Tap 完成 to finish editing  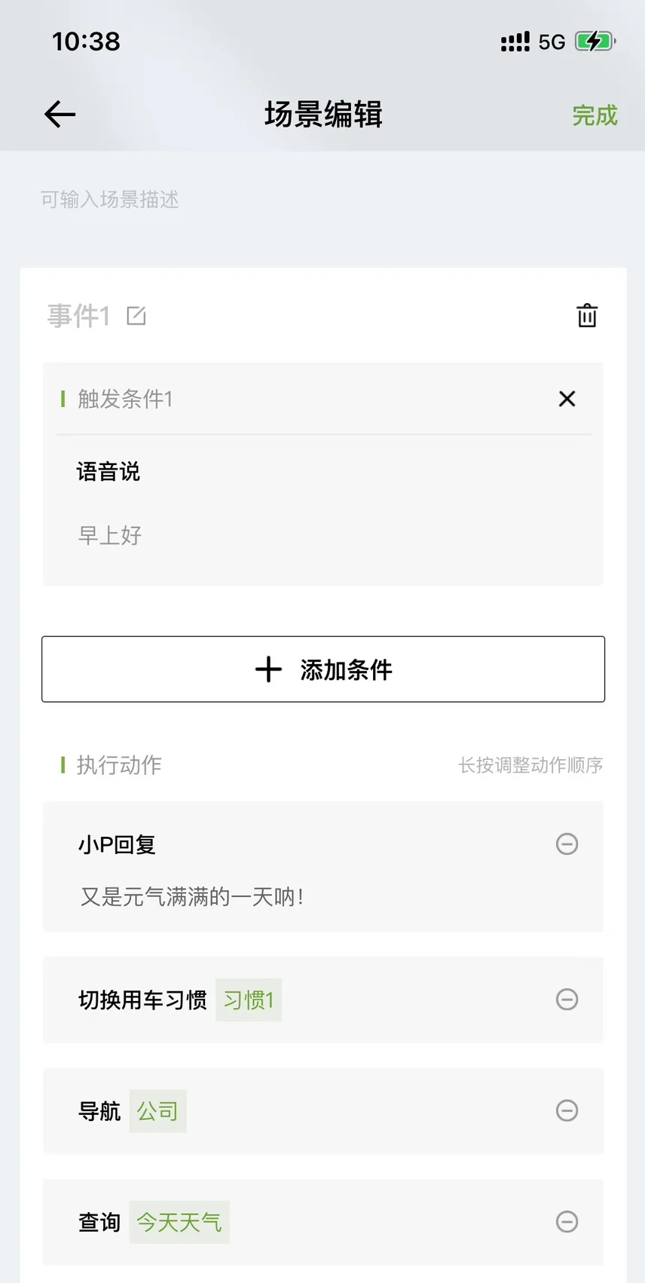[x=595, y=115]
